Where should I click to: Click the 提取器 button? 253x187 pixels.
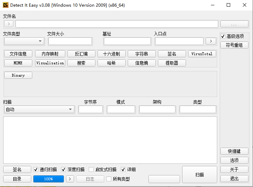[x=172, y=63]
